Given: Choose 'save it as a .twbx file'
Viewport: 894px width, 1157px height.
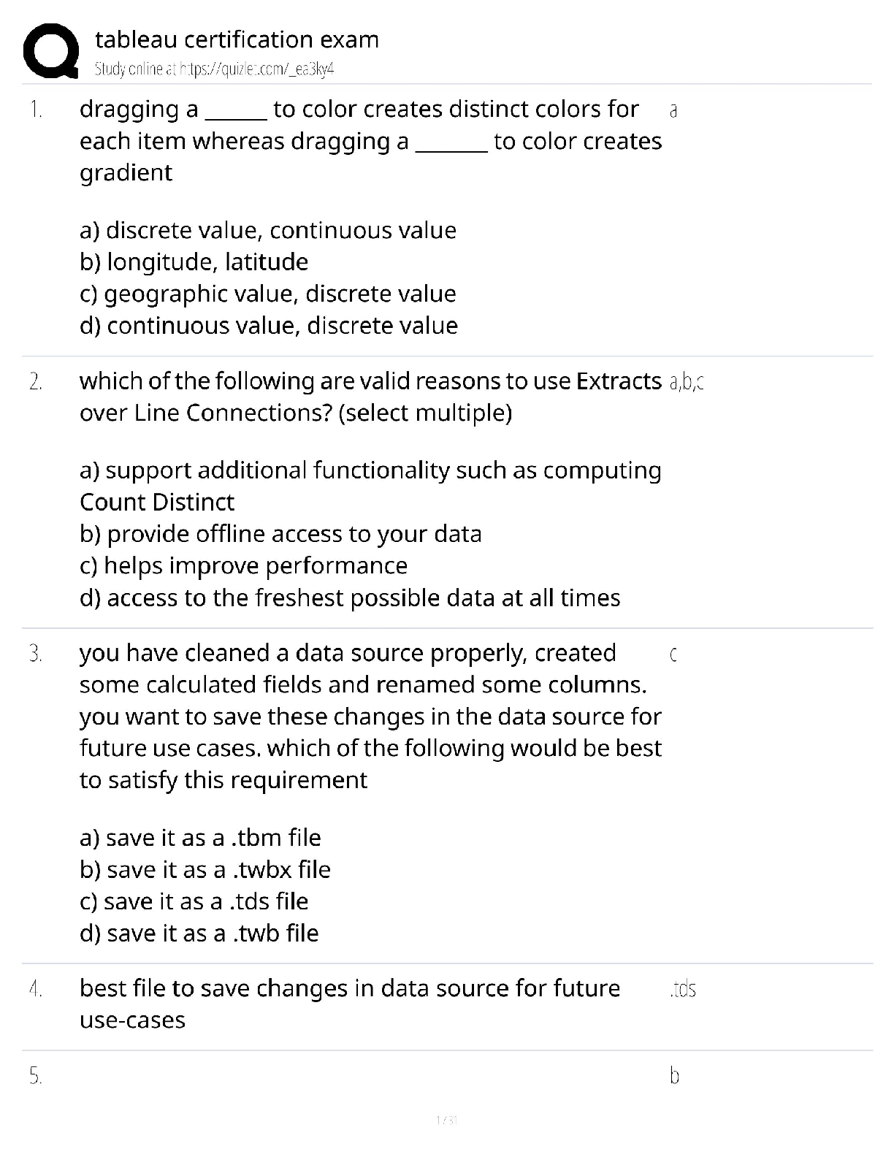Looking at the screenshot, I should click(205, 870).
